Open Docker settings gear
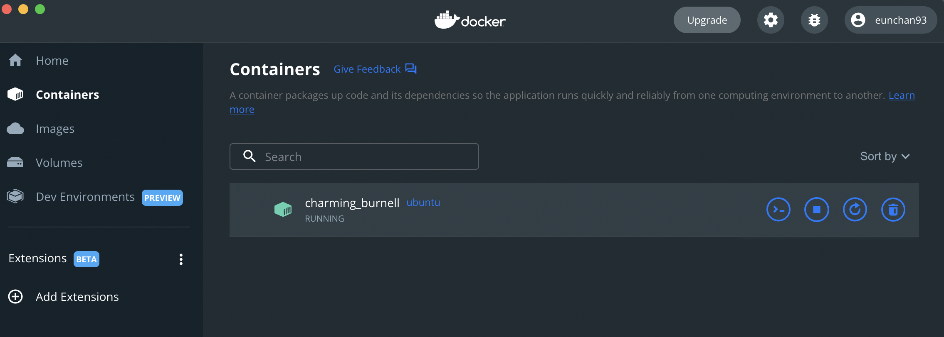Viewport: 944px width, 337px height. tap(771, 20)
